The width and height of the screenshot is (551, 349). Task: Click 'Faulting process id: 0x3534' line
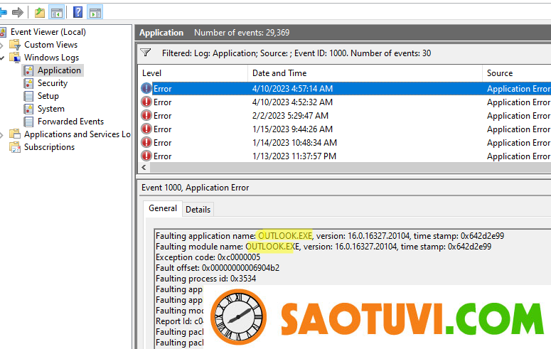tap(206, 279)
